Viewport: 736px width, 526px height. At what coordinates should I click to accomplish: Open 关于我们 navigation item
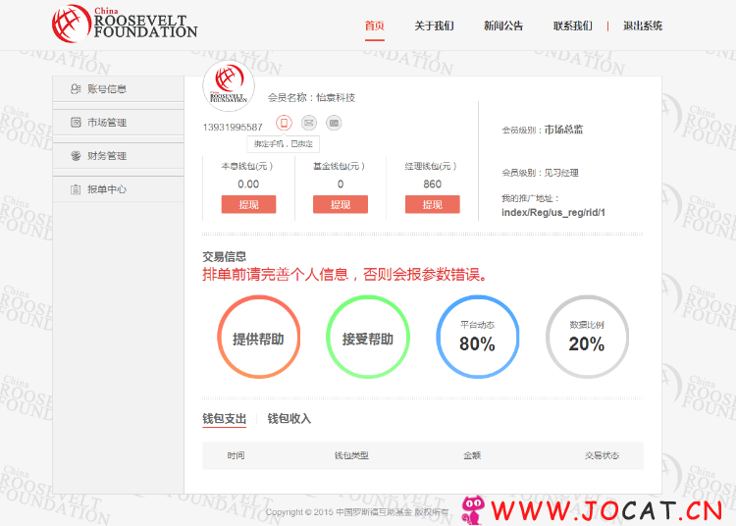[434, 26]
